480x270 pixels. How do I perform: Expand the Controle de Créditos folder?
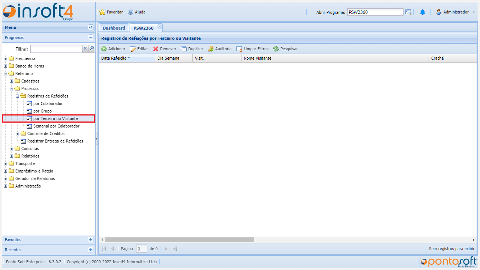(18, 133)
